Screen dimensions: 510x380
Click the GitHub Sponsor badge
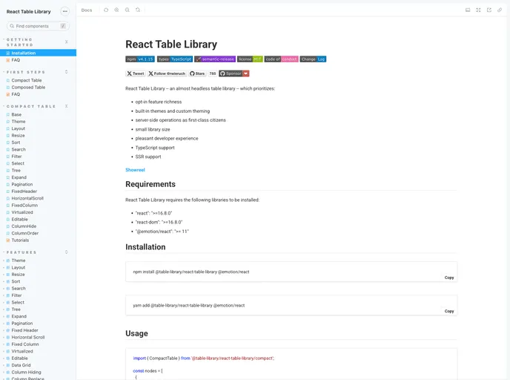(234, 73)
